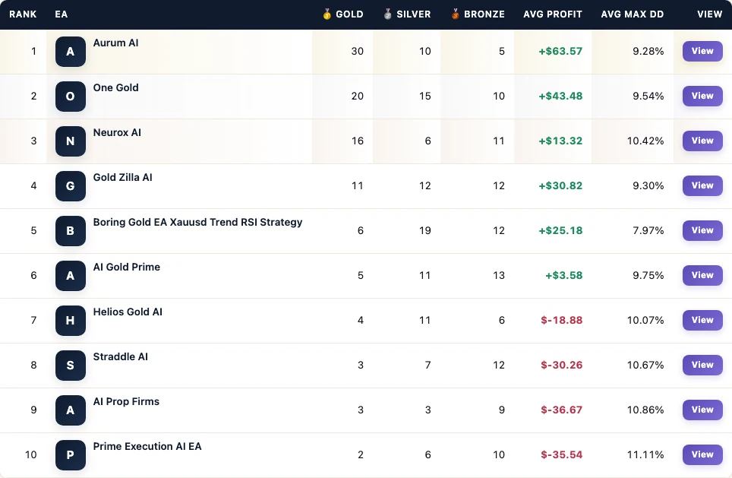
Task: Click the bronze medal icon in header
Action: click(455, 14)
